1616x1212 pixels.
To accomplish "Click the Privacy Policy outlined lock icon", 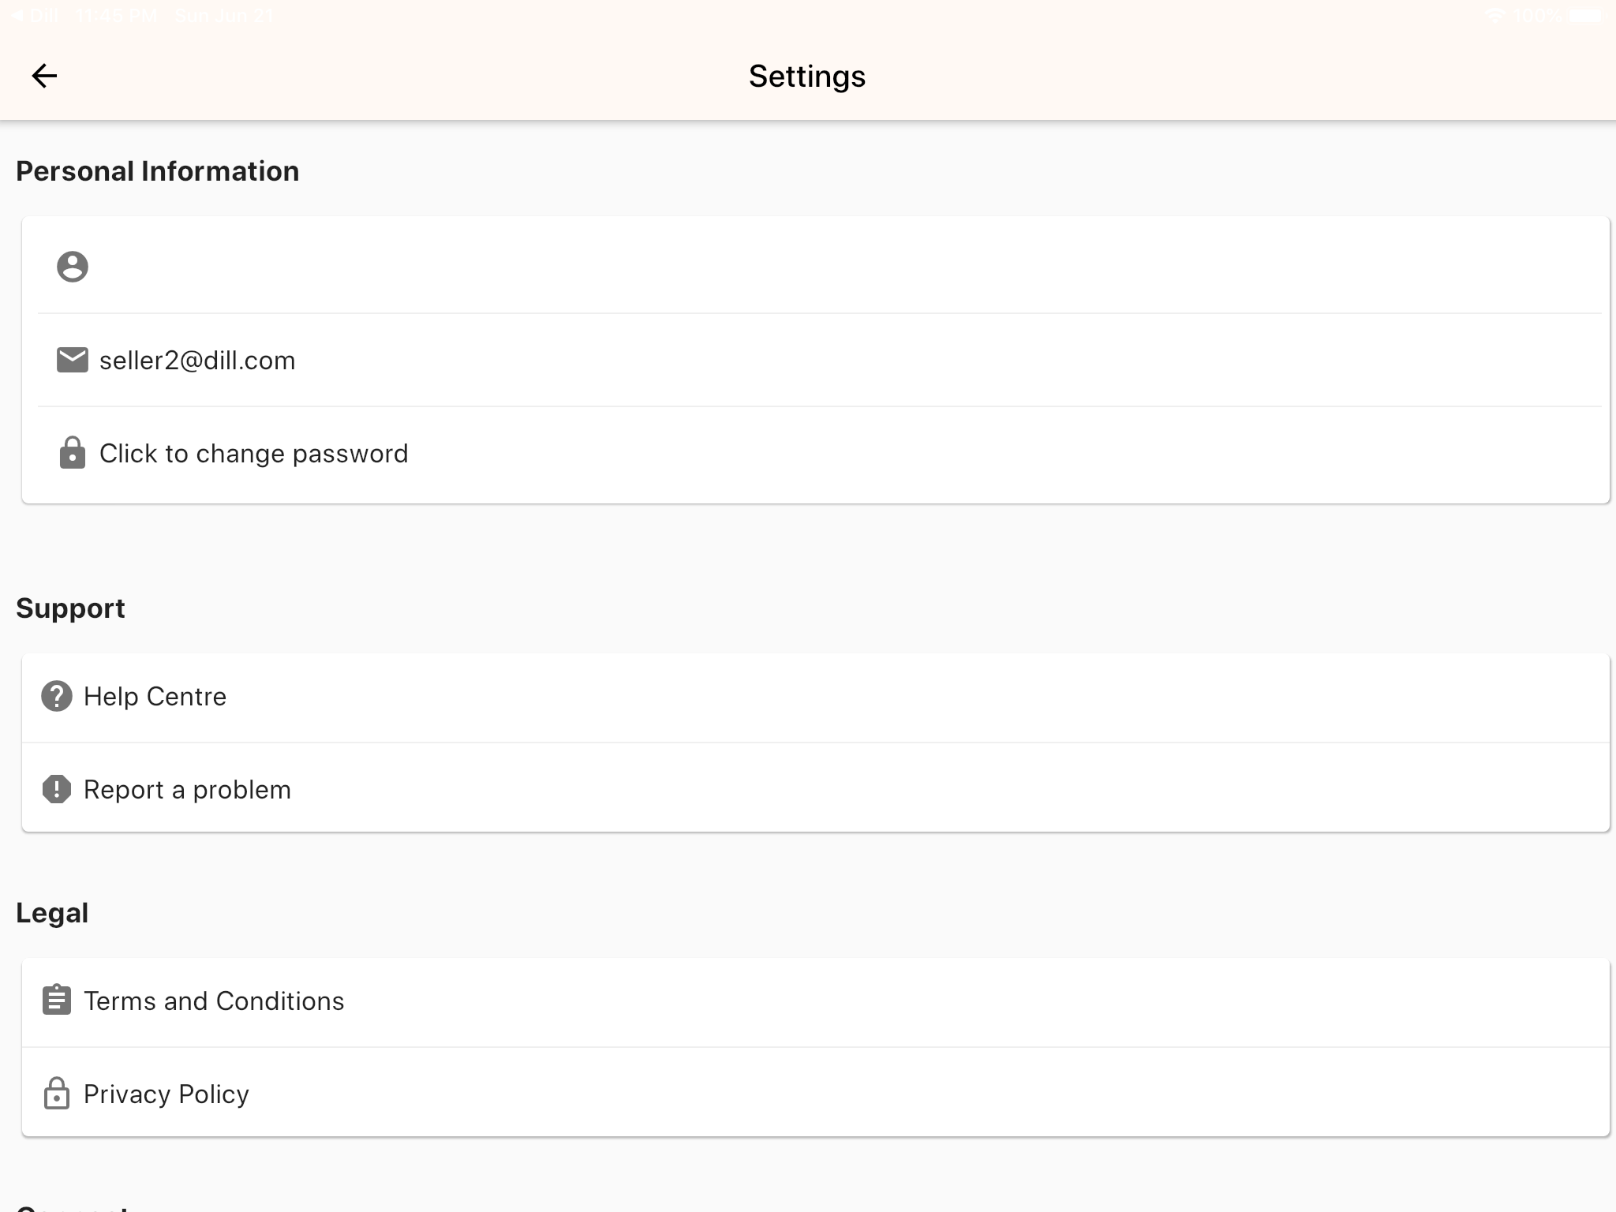I will [57, 1094].
